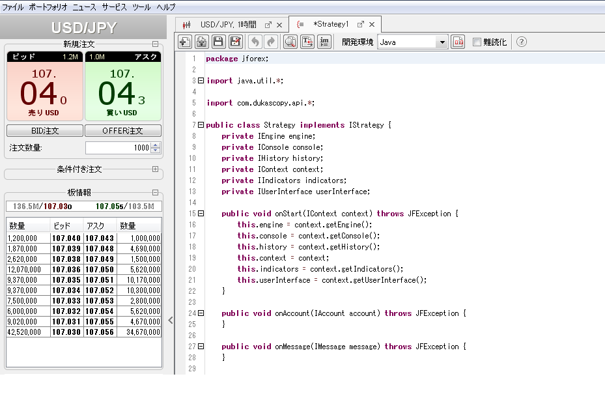Collapse the 板情報 panel
Viewport: 605px width, 400px height.
coord(155,192)
